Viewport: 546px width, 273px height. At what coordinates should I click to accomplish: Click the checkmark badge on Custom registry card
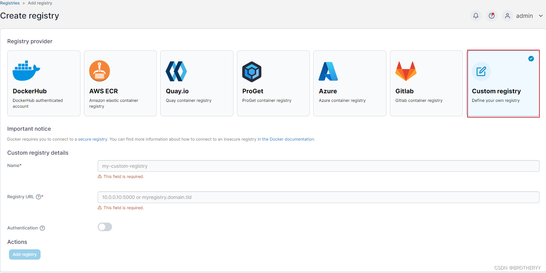coord(531,59)
